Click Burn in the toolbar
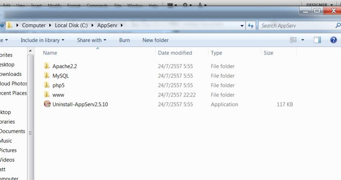This screenshot has width=341, height=180. (124, 40)
